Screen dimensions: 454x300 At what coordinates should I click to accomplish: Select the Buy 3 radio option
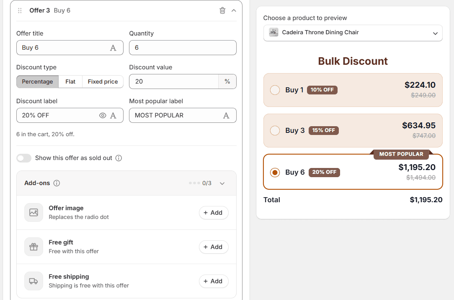[x=275, y=130]
